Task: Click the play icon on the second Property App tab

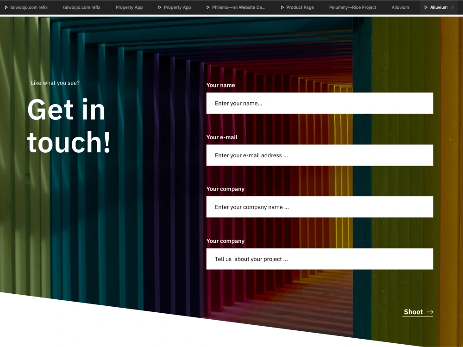Action: pos(160,7)
